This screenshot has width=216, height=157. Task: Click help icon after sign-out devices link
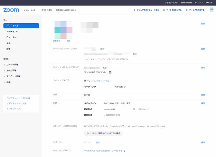click(x=124, y=151)
